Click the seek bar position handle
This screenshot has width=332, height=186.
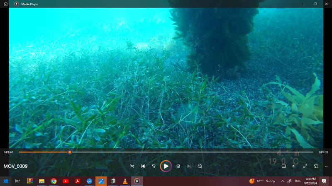pyautogui.click(x=70, y=152)
